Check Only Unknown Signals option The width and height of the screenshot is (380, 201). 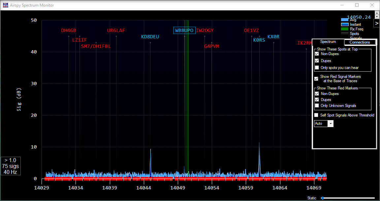tap(317, 106)
